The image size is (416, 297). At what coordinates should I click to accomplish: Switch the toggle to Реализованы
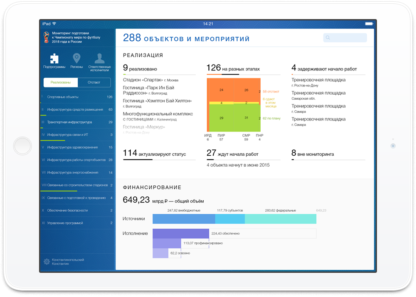pyautogui.click(x=61, y=82)
